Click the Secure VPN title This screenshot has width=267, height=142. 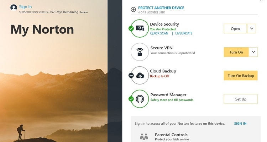click(x=161, y=48)
